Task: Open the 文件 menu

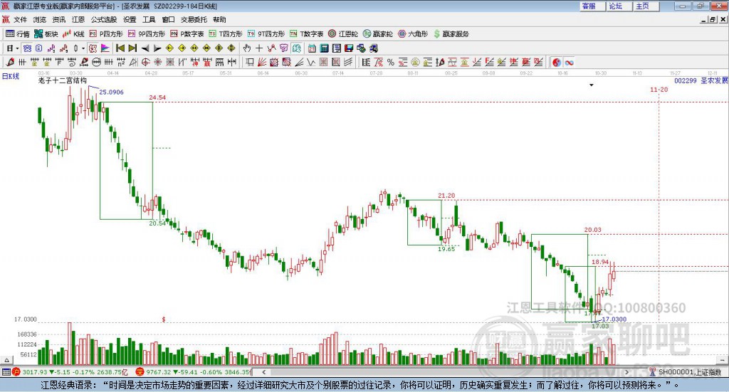Action: click(x=20, y=19)
